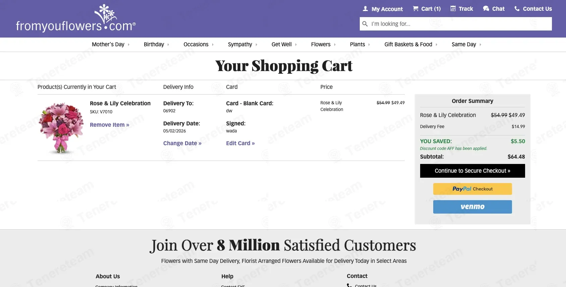Viewport: 566px width, 287px height.
Task: Click the My Account person icon
Action: 365,9
